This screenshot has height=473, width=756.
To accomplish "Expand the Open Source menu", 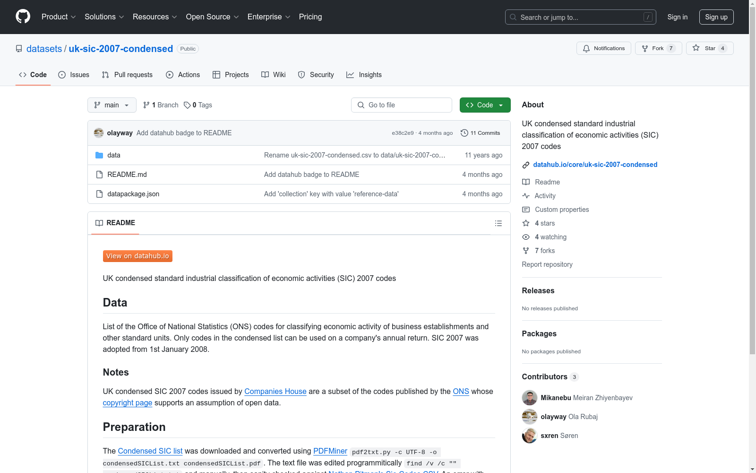I will [x=213, y=17].
